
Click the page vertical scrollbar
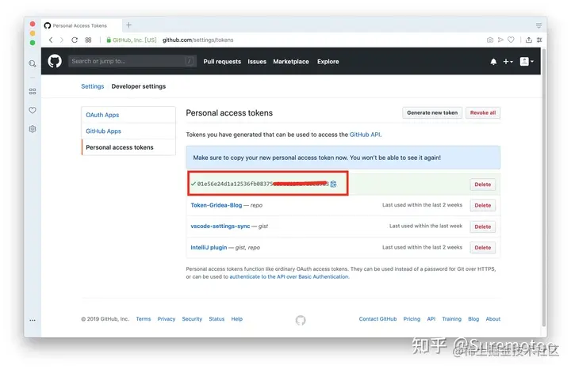[x=544, y=187]
